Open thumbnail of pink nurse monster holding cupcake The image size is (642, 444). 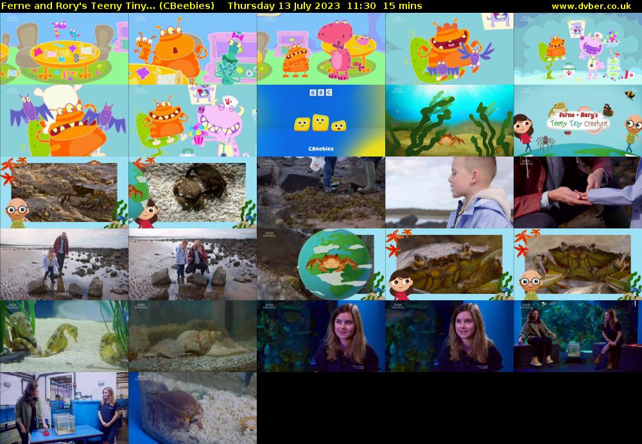tap(193, 121)
